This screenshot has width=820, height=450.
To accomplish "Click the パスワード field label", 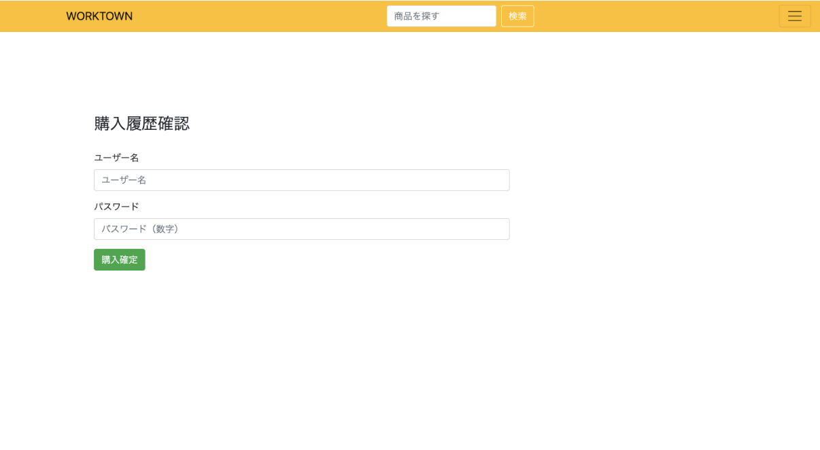I will [x=116, y=207].
